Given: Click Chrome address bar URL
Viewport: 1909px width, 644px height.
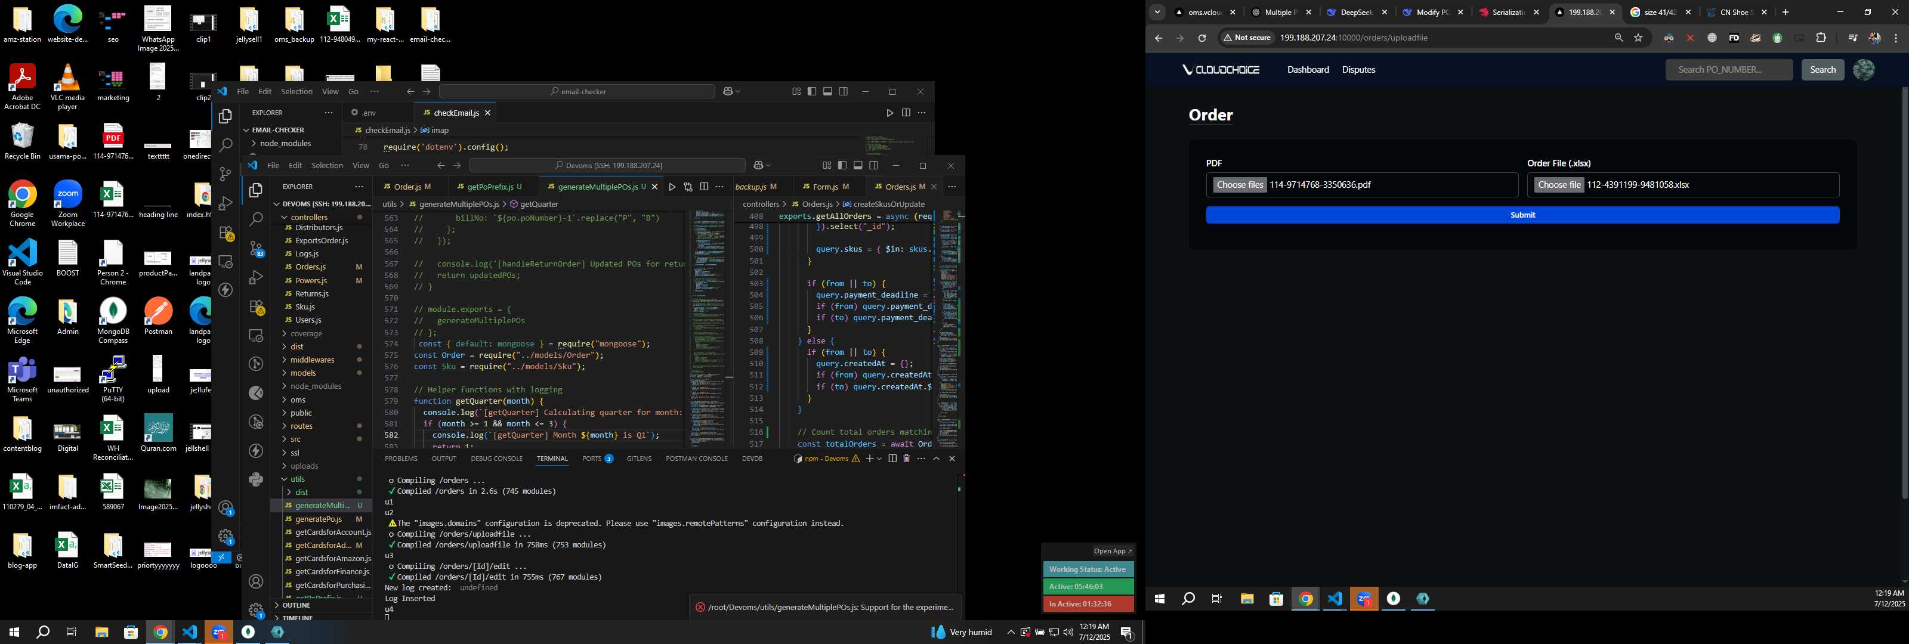Looking at the screenshot, I should click(1353, 38).
